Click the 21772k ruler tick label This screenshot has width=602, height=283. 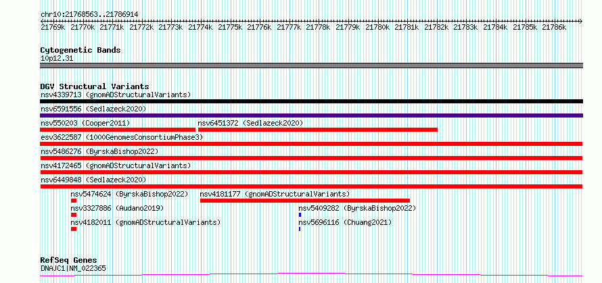point(141,27)
